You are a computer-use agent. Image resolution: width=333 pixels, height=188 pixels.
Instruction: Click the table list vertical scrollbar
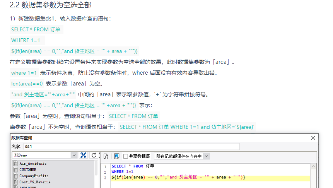point(96,168)
